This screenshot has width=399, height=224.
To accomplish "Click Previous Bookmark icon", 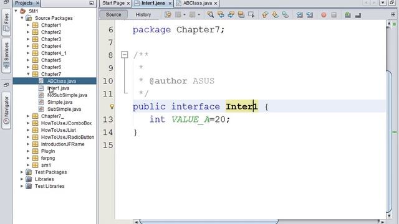I will [x=265, y=15].
